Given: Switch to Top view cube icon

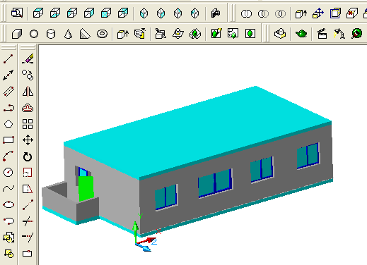Looking at the screenshot, I should click(38, 13).
